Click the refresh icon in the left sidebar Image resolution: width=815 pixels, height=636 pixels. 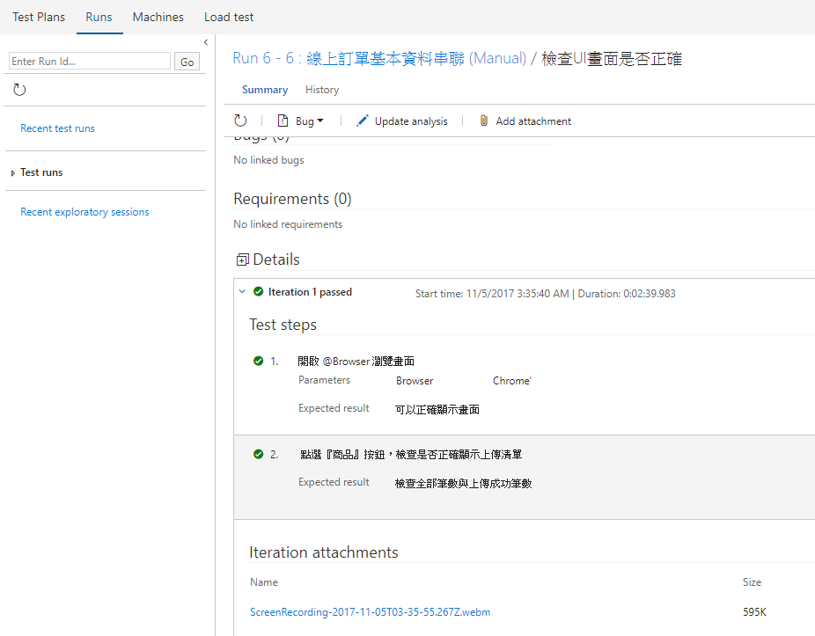19,90
